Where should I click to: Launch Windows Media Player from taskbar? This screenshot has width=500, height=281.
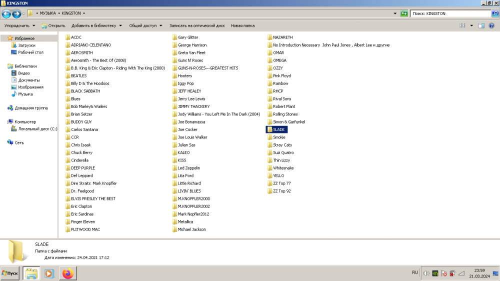pyautogui.click(x=49, y=273)
